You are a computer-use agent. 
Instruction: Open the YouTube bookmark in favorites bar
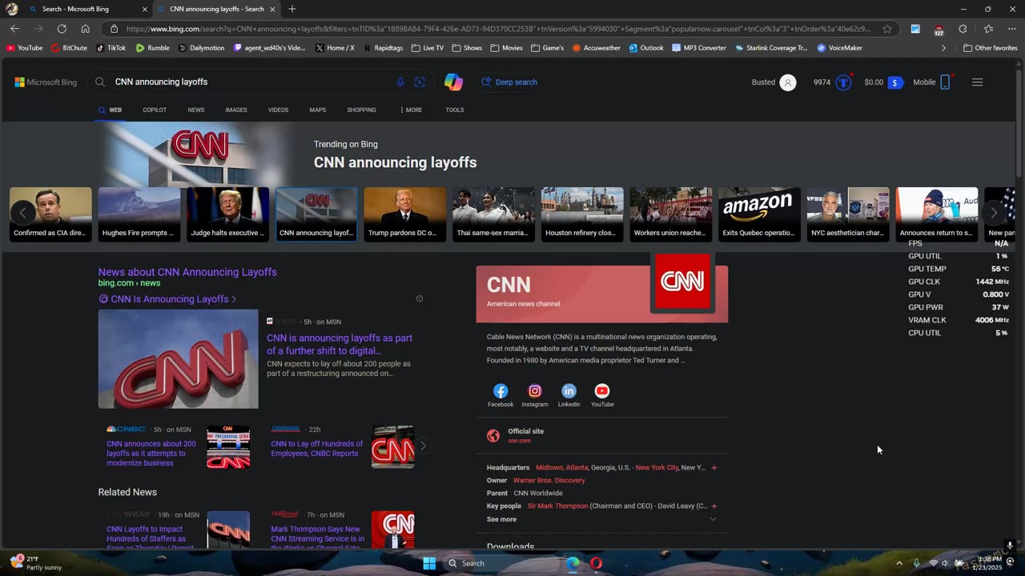coord(25,48)
